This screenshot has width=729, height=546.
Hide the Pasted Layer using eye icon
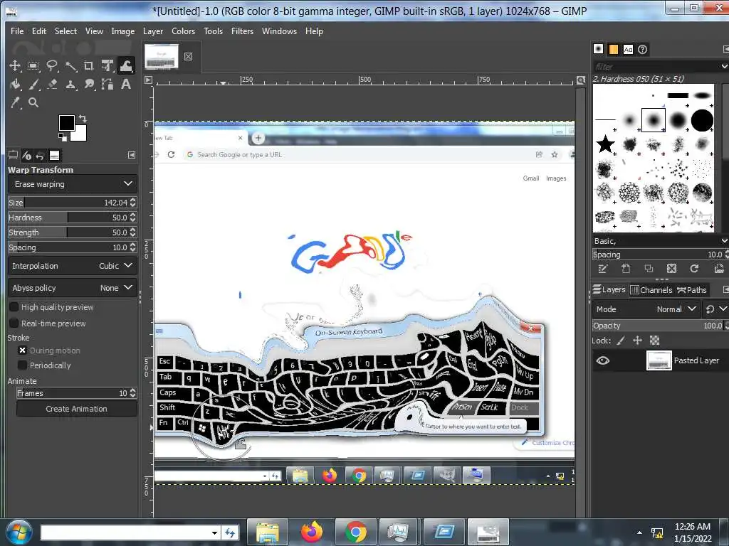[x=603, y=360]
